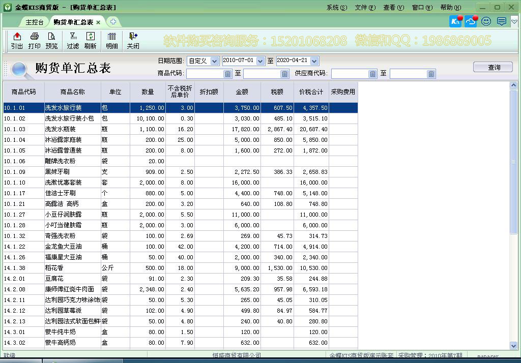Click the 引出 (Export) toolbar icon
The image size is (521, 363).
click(17, 41)
